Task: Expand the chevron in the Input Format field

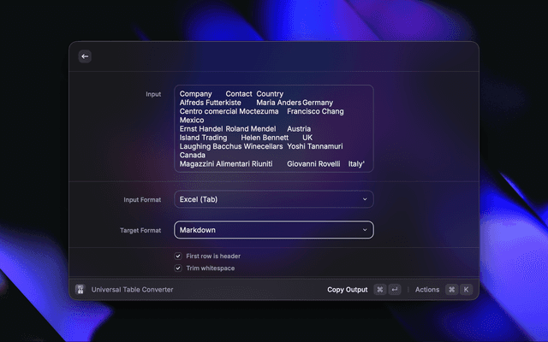Action: click(364, 199)
